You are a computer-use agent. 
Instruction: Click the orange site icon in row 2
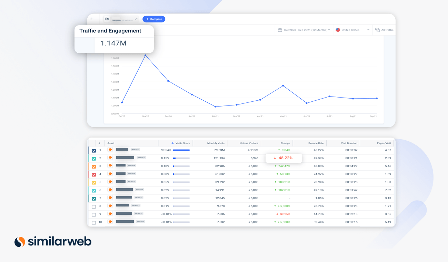tap(110, 158)
